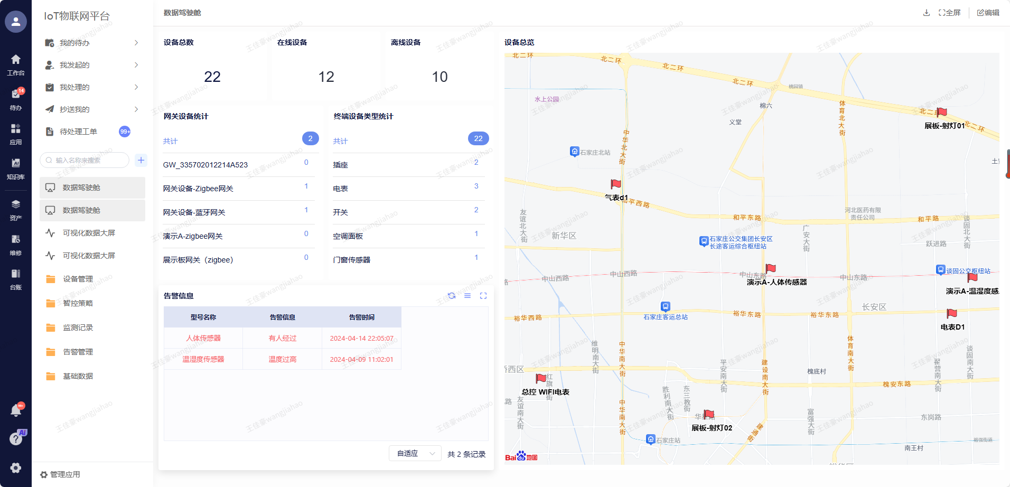Image resolution: width=1010 pixels, height=487 pixels.
Task: Enter fullscreen mode with 全屏 button
Action: point(949,13)
